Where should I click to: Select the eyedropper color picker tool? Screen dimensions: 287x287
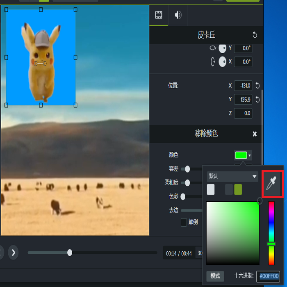tap(272, 184)
